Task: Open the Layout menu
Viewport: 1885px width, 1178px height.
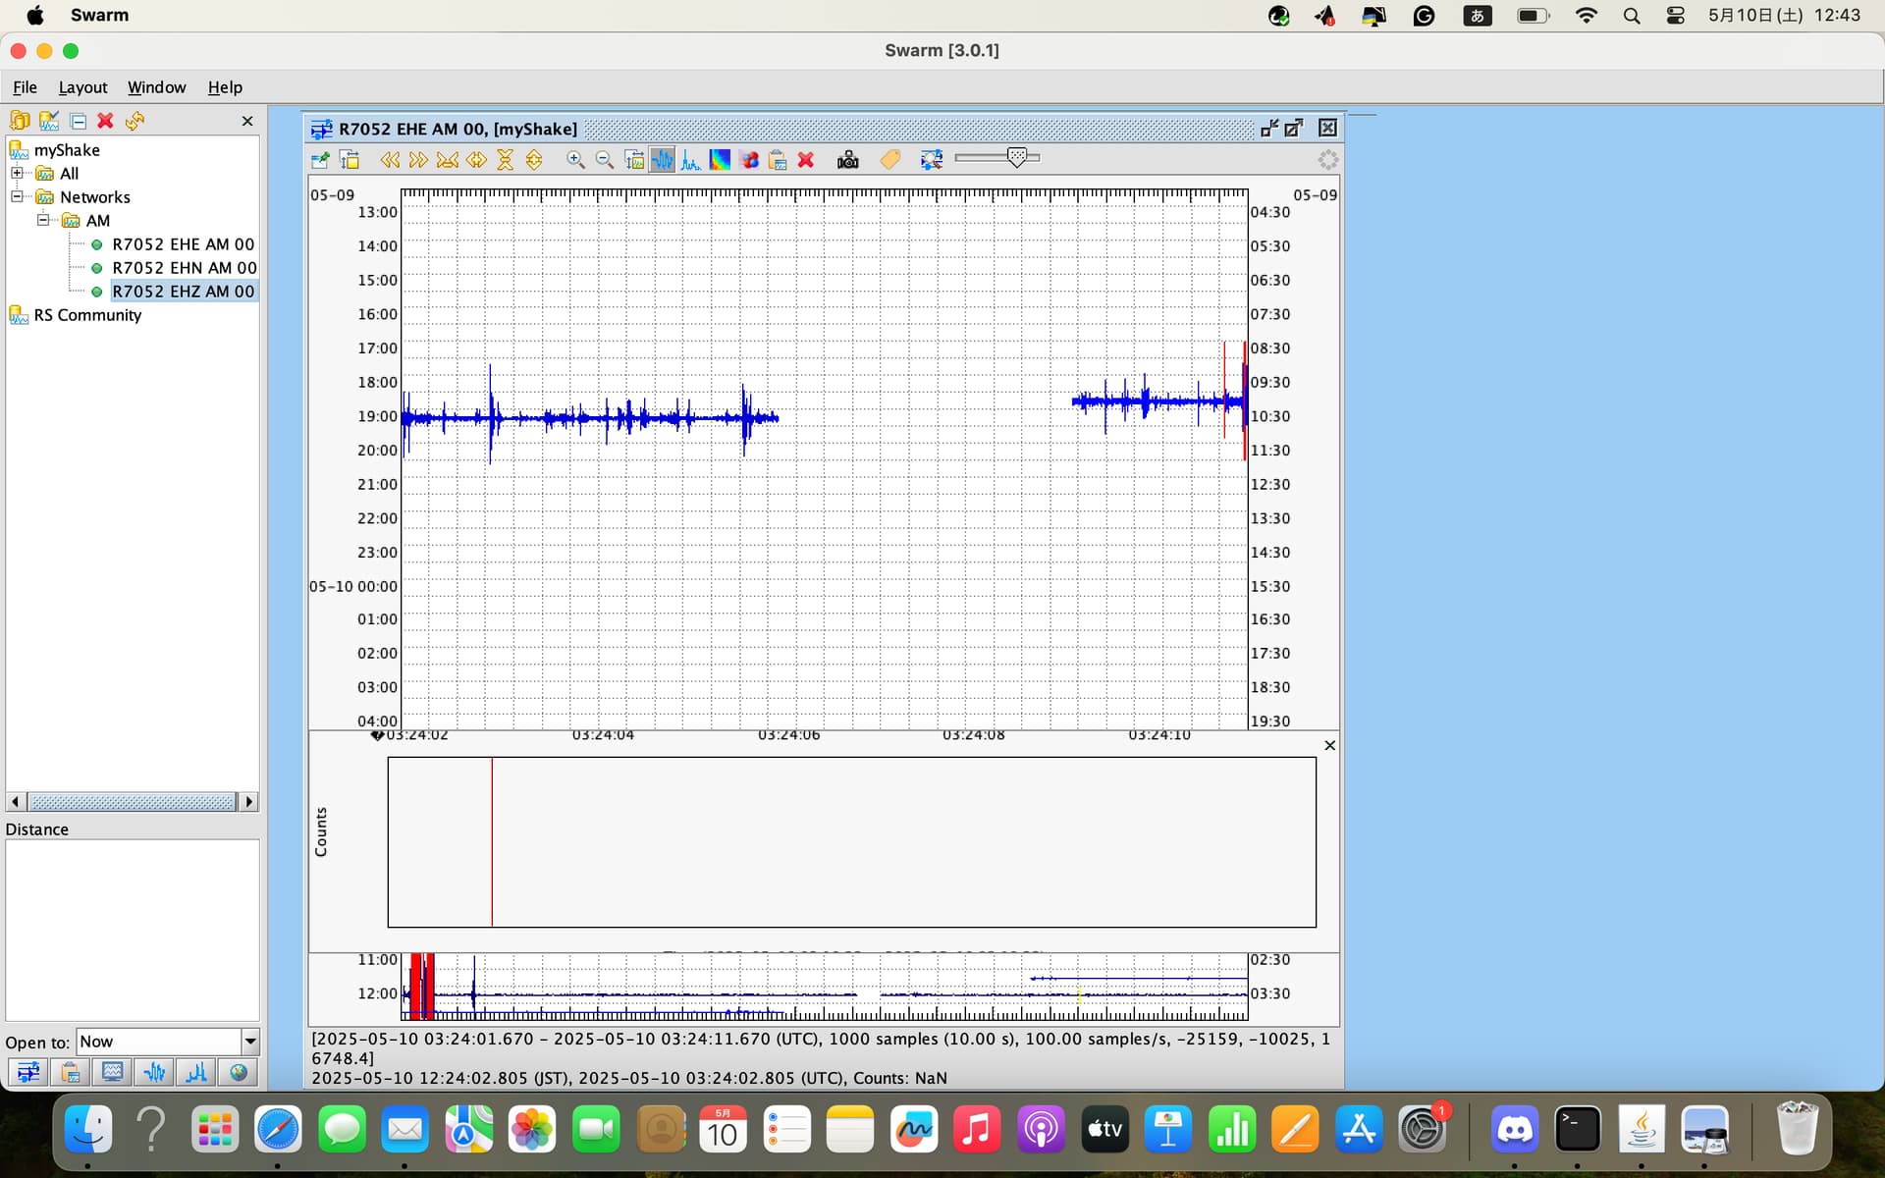Action: pos(82,87)
